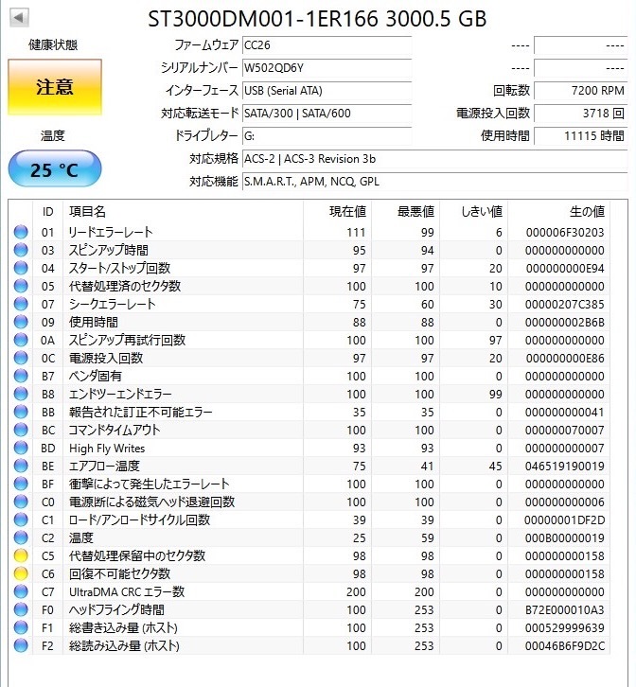Click raw value 000000070007
Viewport: 636px width, 687px height.
[565, 431]
